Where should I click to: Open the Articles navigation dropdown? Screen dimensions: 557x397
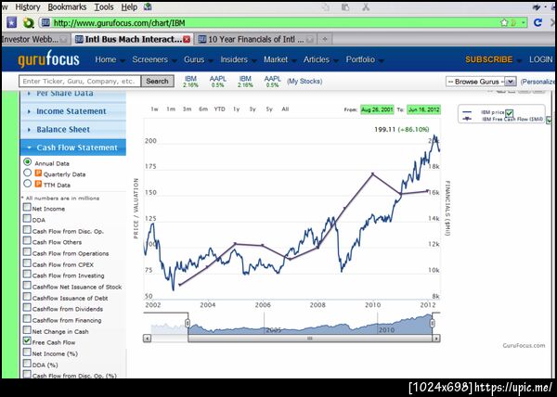319,59
